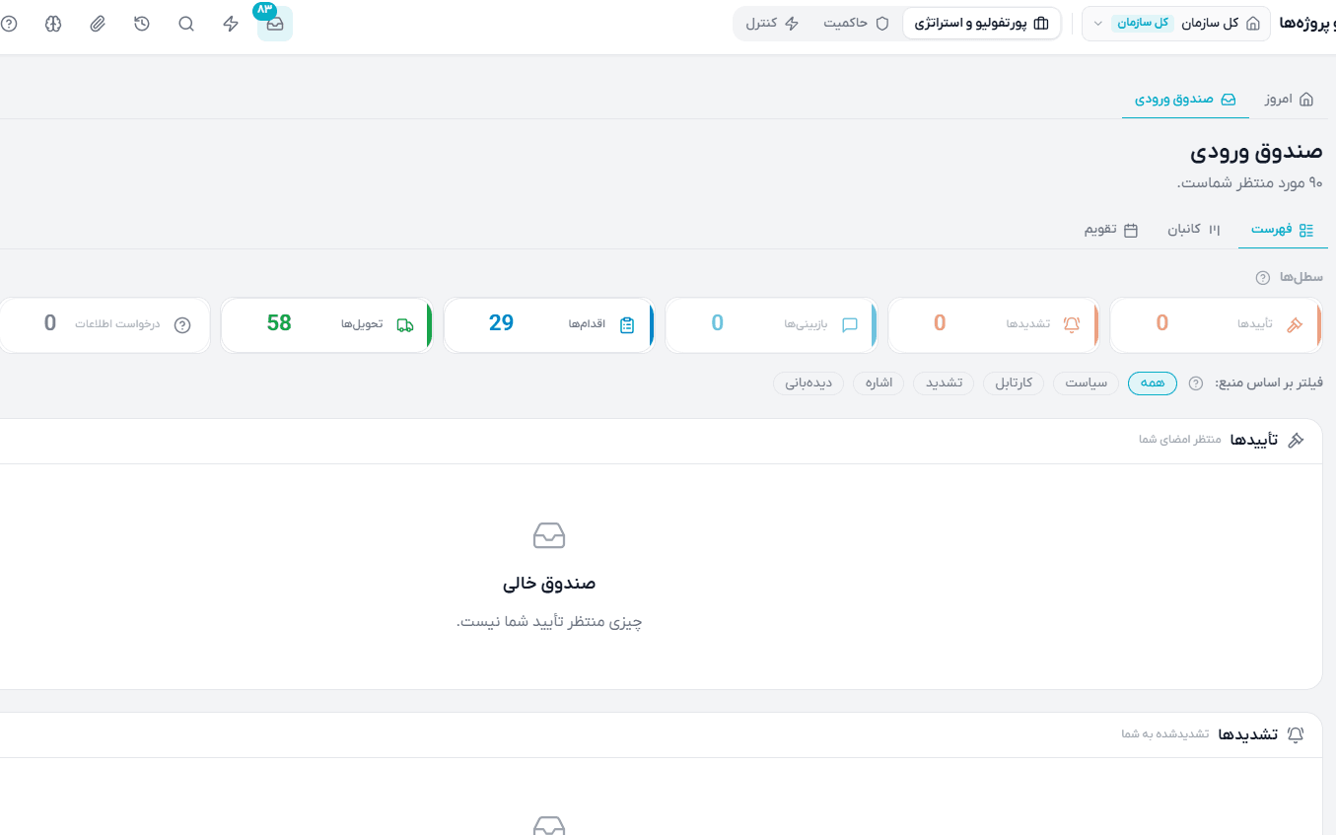Switch to the حاکمیت mode tab

click(x=856, y=24)
